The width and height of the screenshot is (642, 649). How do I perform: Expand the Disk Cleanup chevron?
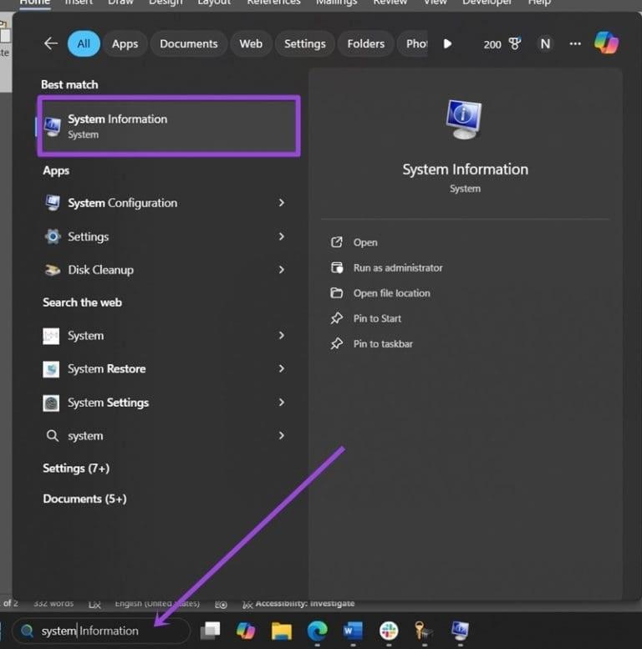[x=282, y=270]
